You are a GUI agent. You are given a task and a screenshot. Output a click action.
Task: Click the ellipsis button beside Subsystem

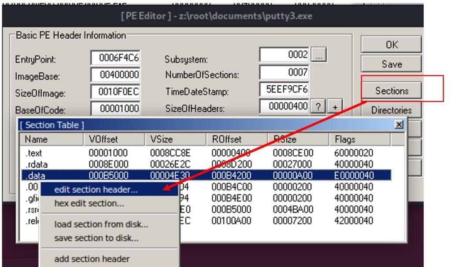pyautogui.click(x=319, y=55)
